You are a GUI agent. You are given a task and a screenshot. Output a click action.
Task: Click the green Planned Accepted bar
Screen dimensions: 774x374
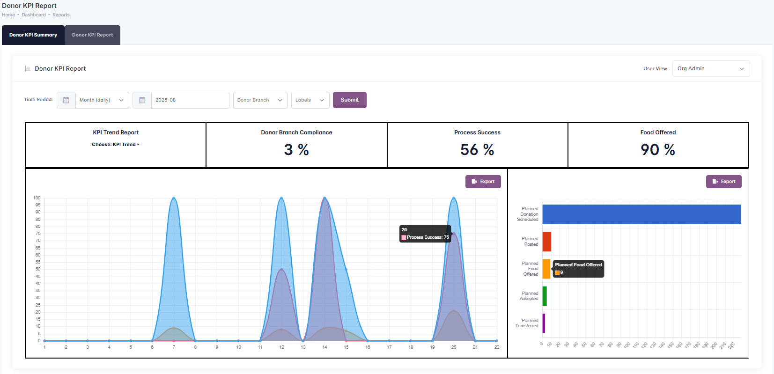(x=545, y=296)
